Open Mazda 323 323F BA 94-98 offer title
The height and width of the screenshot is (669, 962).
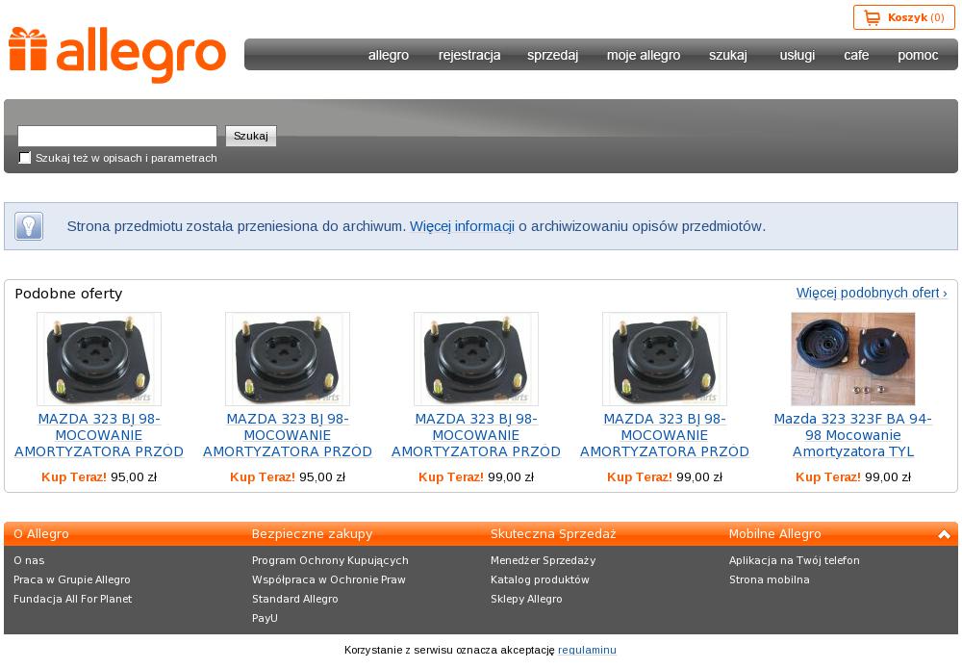852,435
